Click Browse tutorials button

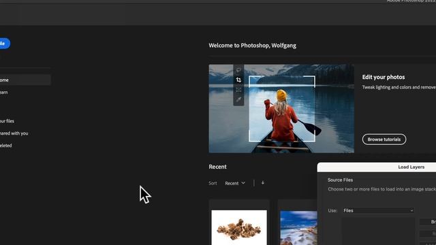coord(384,140)
